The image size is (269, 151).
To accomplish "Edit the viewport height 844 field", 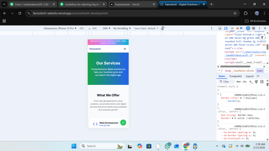I will point(94,28).
